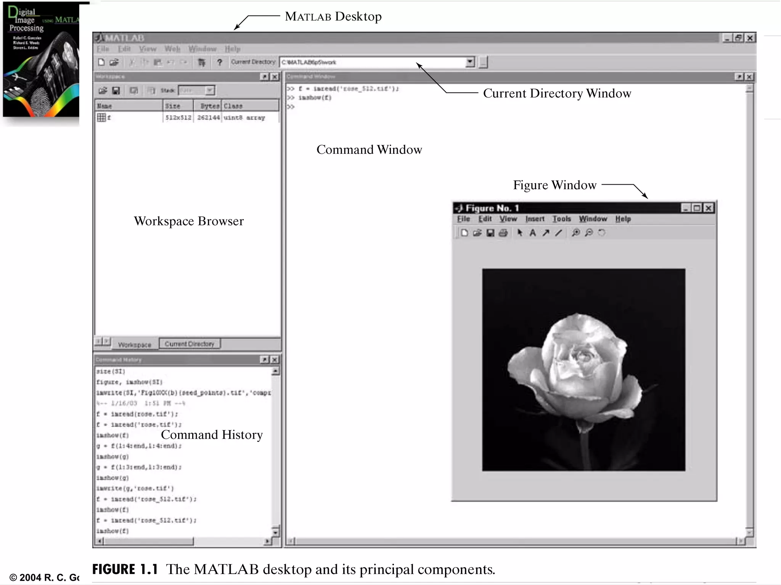Close the Command History panel
The width and height of the screenshot is (781, 585).
pos(275,360)
